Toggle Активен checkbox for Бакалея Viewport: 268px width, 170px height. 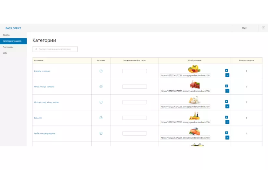tap(101, 118)
